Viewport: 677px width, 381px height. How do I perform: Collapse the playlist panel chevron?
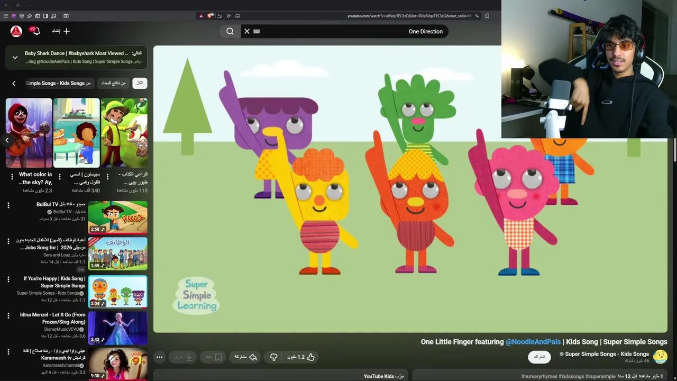pyautogui.click(x=15, y=57)
